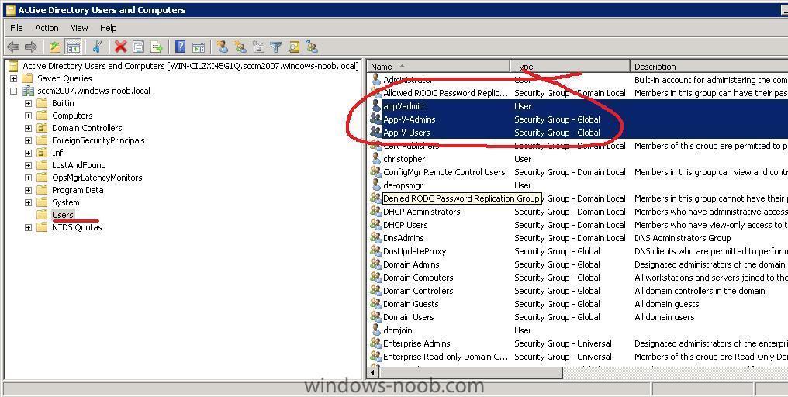Click the Export List toolbar icon
Viewport: 788px width, 397px height.
click(x=157, y=47)
